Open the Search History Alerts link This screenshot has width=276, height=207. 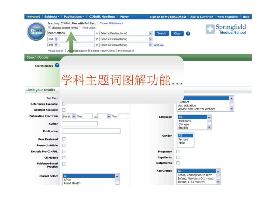point(103,51)
